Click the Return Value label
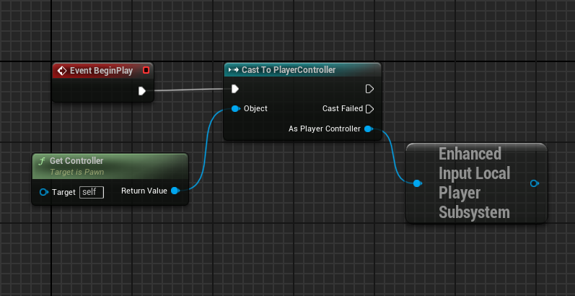Screen dimensions: 575x296 (144, 191)
